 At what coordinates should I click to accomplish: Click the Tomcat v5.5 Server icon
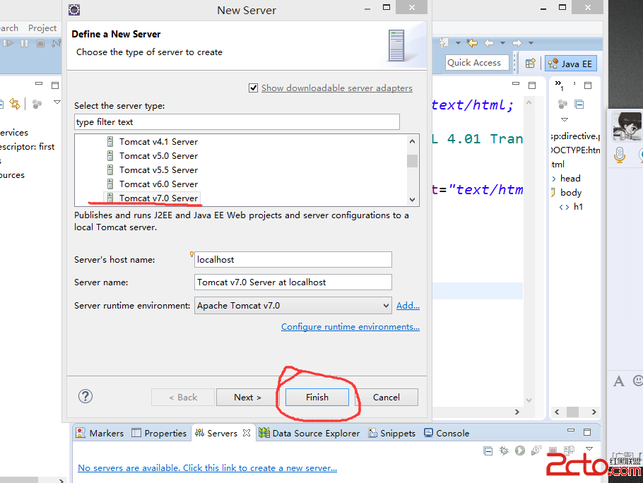tap(110, 170)
